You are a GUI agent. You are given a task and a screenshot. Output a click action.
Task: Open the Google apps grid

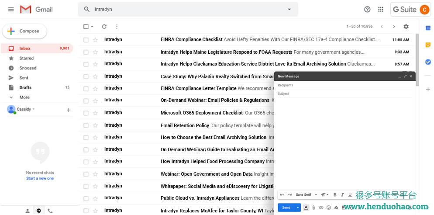coord(381,10)
